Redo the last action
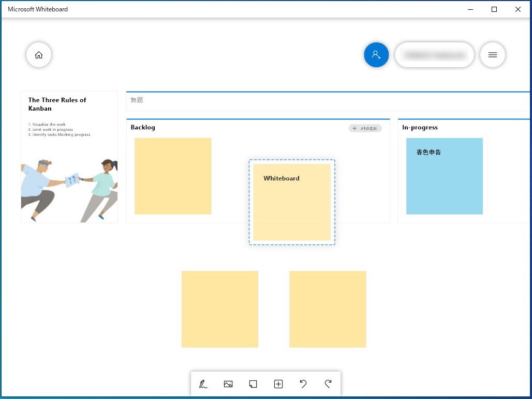Screen dimensions: 532x399 coord(328,384)
